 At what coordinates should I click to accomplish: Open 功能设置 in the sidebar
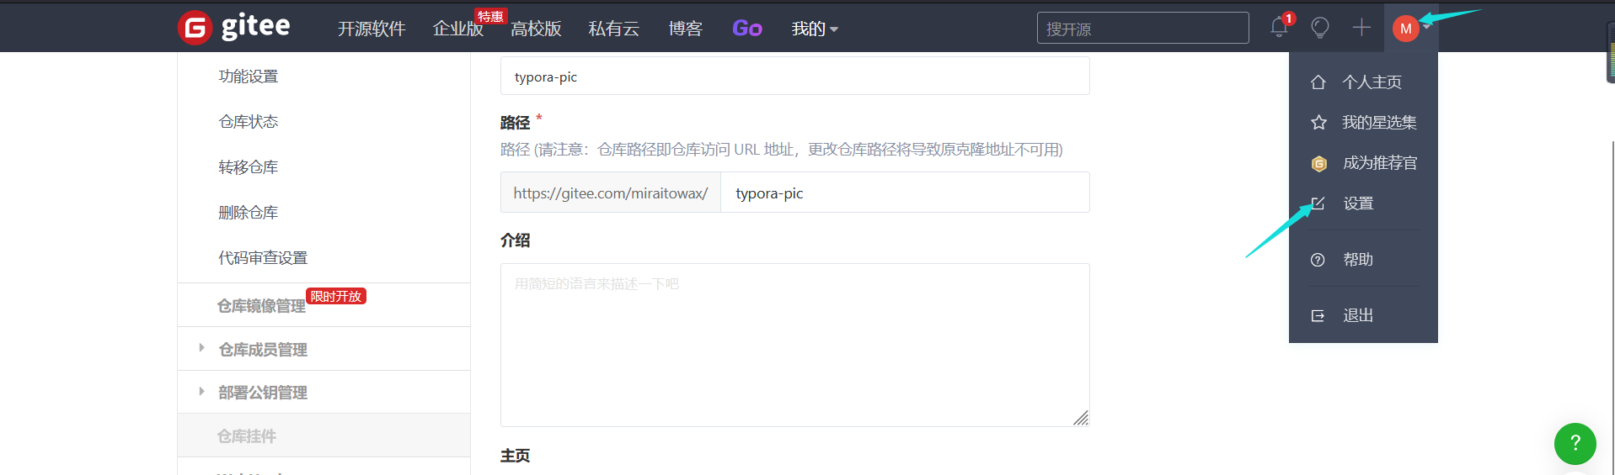[x=249, y=77]
